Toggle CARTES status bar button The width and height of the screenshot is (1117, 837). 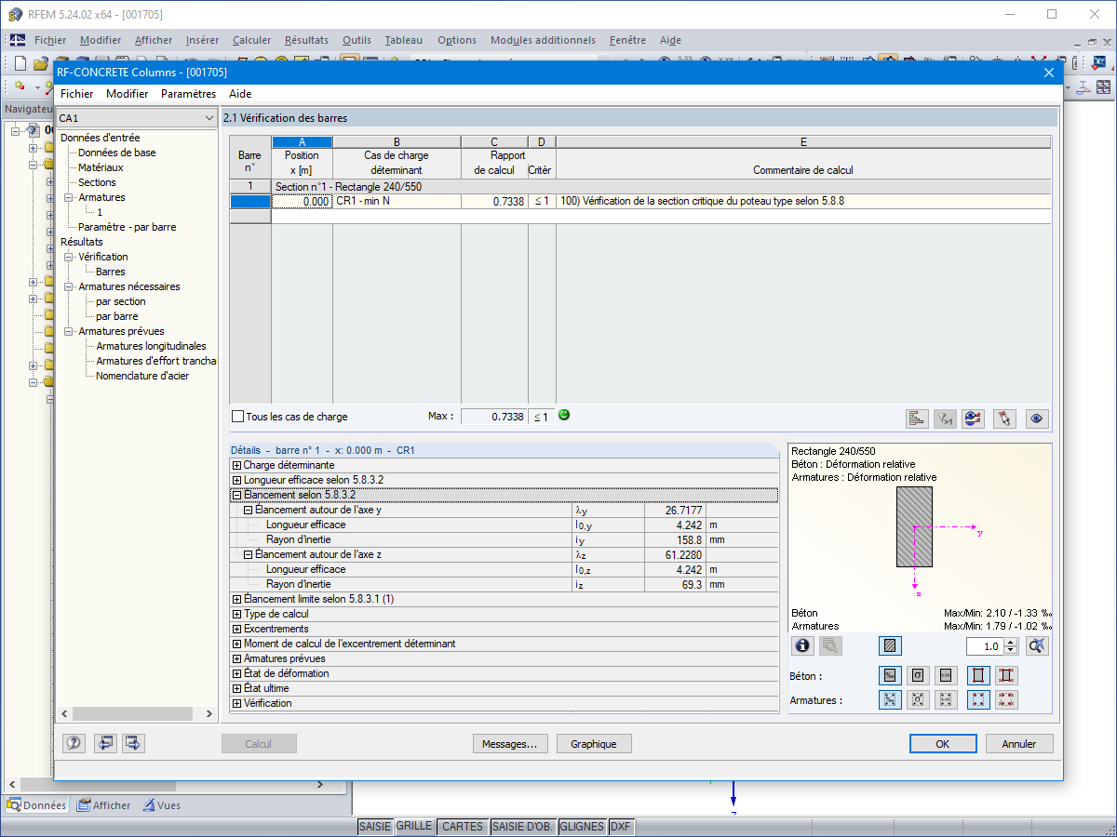coord(463,826)
